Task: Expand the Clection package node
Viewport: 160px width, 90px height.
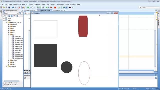Action: [9, 24]
